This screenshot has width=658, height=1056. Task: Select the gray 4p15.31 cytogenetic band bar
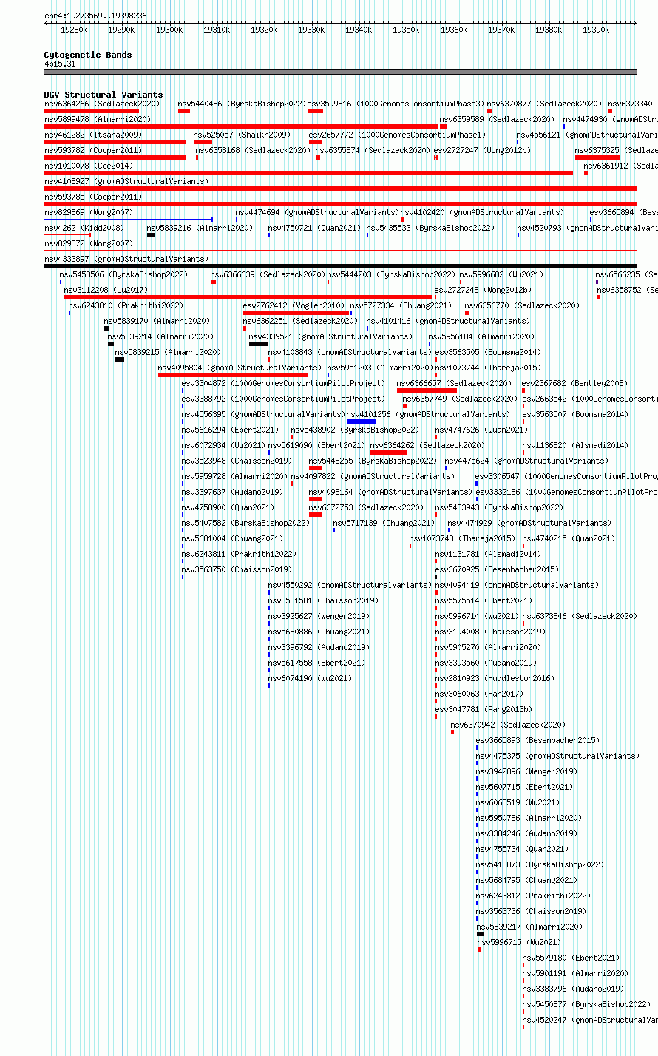340,72
